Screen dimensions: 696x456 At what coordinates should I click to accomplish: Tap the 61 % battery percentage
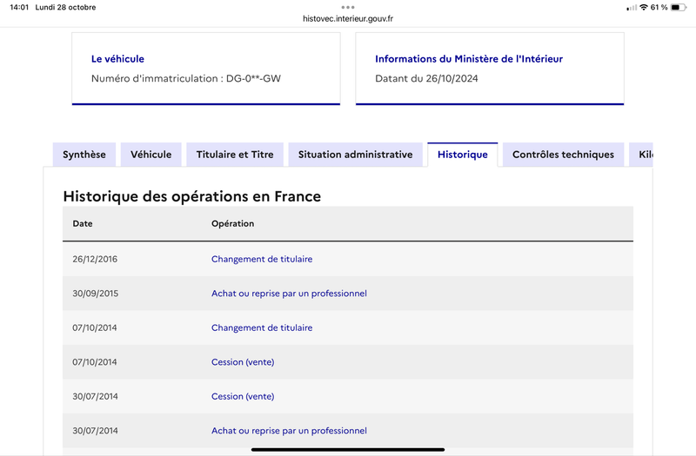(659, 7)
